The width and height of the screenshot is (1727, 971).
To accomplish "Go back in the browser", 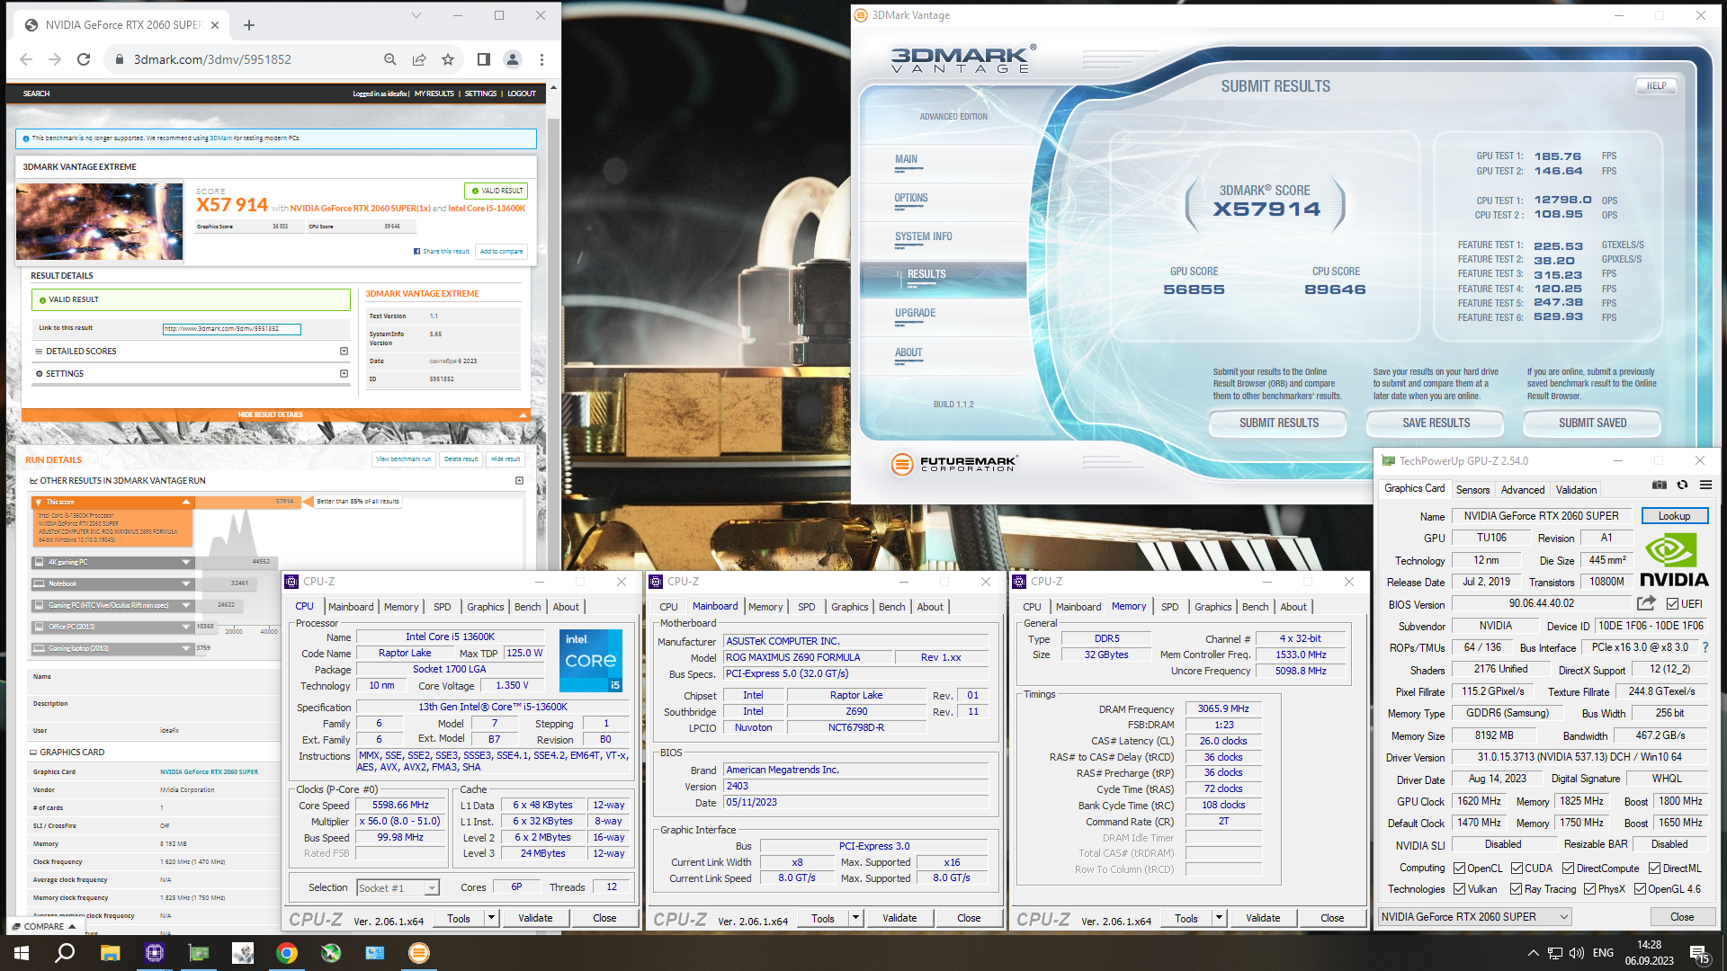I will point(26,59).
